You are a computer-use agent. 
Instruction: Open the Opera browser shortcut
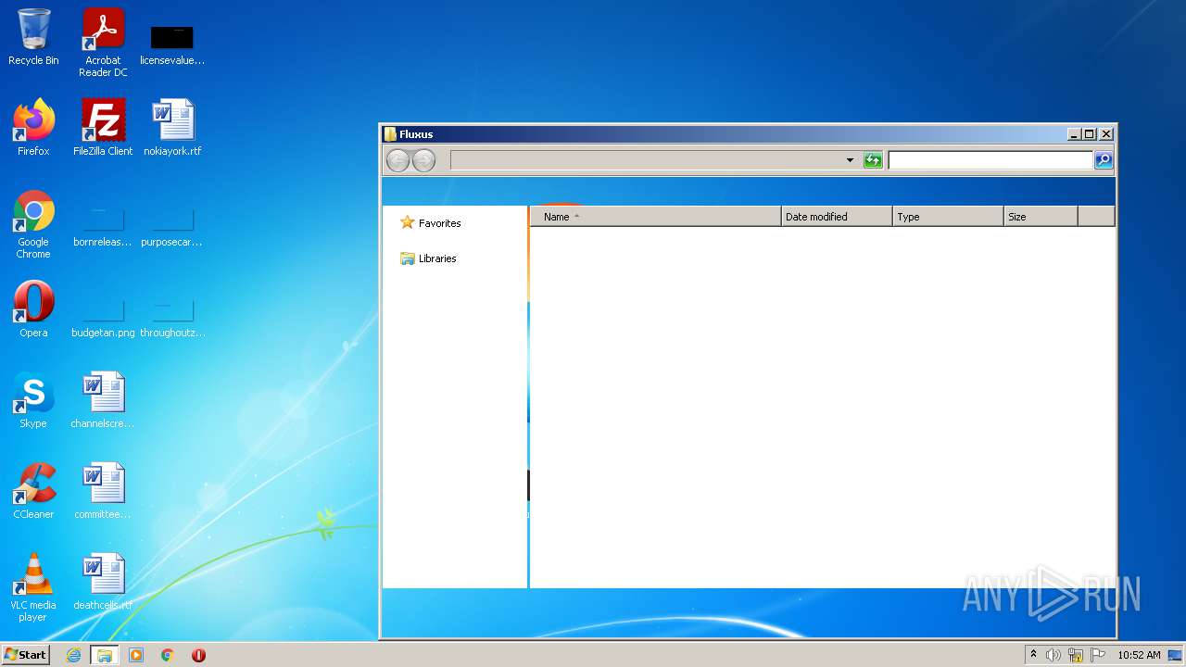coord(33,309)
